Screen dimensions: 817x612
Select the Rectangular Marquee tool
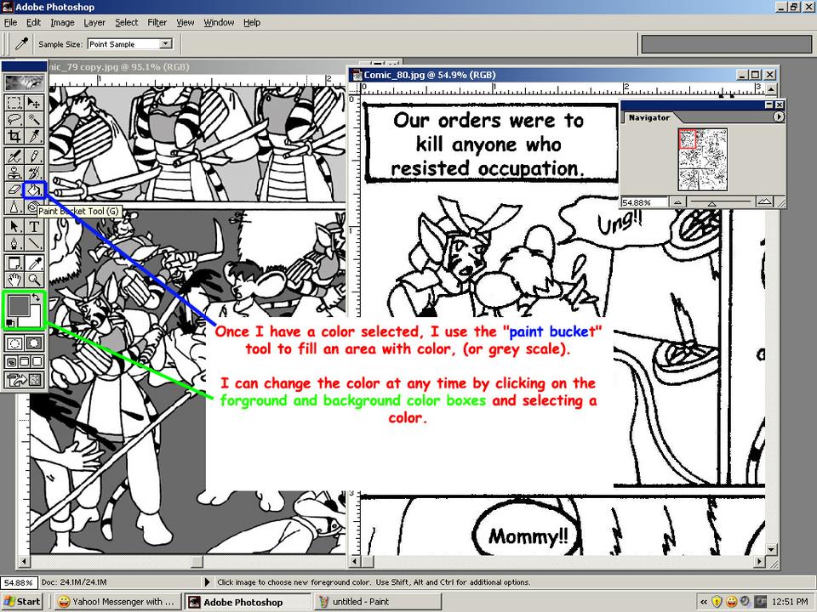coord(14,103)
